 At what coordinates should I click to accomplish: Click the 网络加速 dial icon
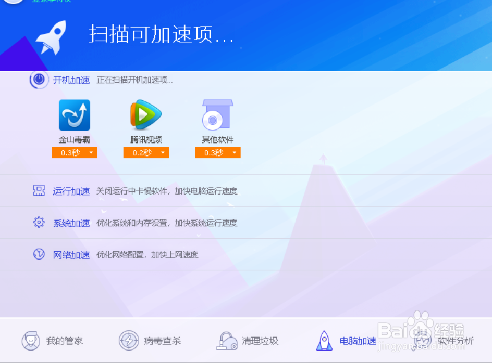(39, 255)
